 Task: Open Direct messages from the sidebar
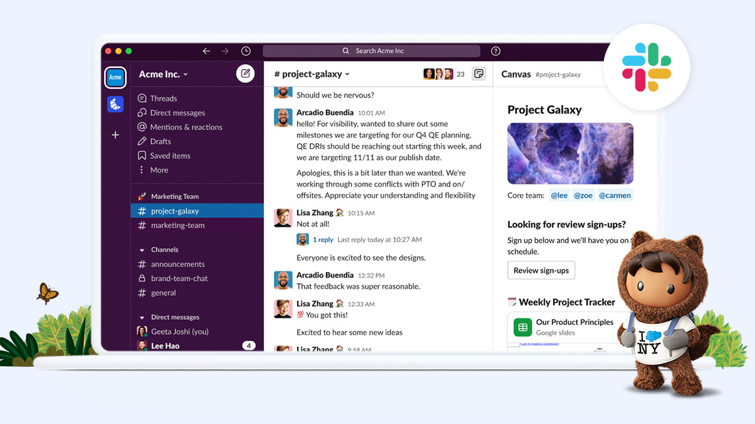[179, 112]
